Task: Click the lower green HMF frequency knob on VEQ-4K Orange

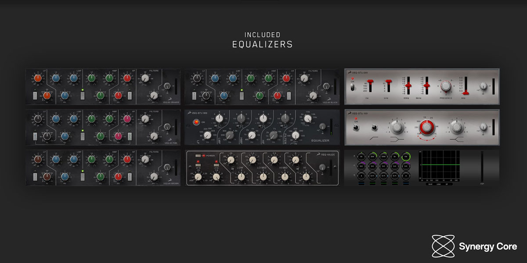Action: [x=100, y=95]
